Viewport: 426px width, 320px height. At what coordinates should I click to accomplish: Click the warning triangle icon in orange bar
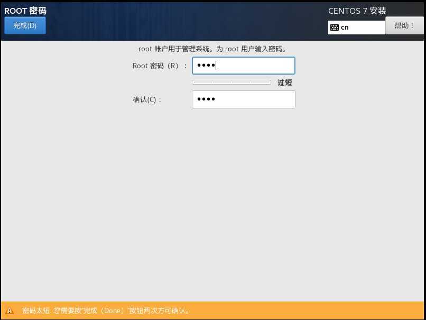pos(10,310)
